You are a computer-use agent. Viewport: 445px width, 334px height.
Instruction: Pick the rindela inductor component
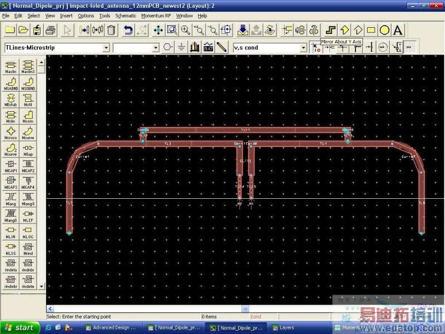click(x=11, y=265)
